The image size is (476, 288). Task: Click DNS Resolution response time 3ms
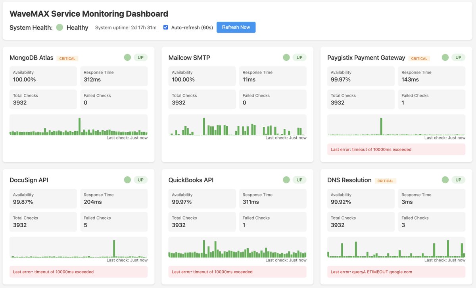click(407, 202)
